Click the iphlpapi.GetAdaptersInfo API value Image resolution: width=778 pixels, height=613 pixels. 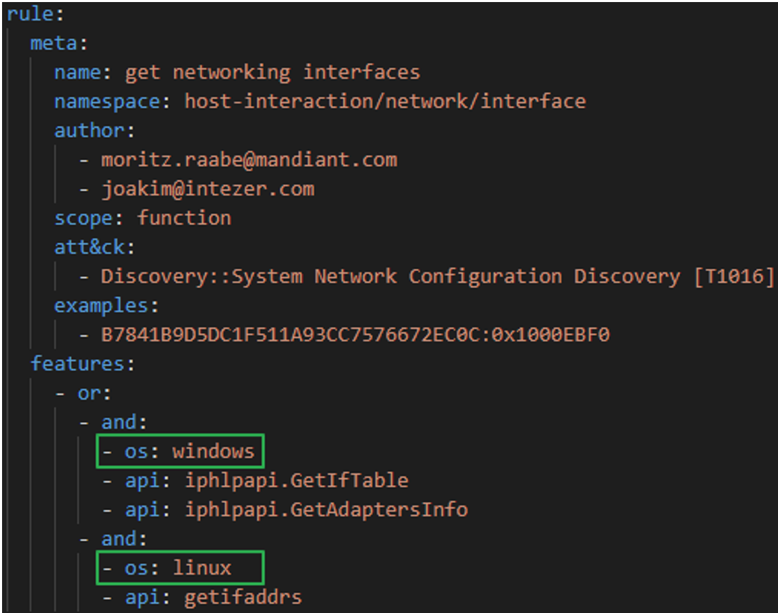[326, 510]
